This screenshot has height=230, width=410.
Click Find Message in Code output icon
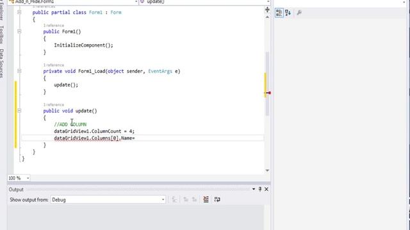pyautogui.click(x=174, y=200)
